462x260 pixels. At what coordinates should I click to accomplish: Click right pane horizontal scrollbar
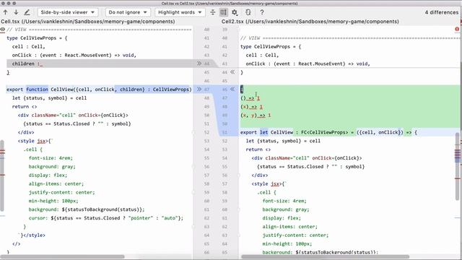[x=325, y=257]
